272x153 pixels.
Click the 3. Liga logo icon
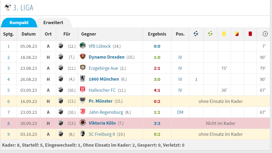(8, 7)
